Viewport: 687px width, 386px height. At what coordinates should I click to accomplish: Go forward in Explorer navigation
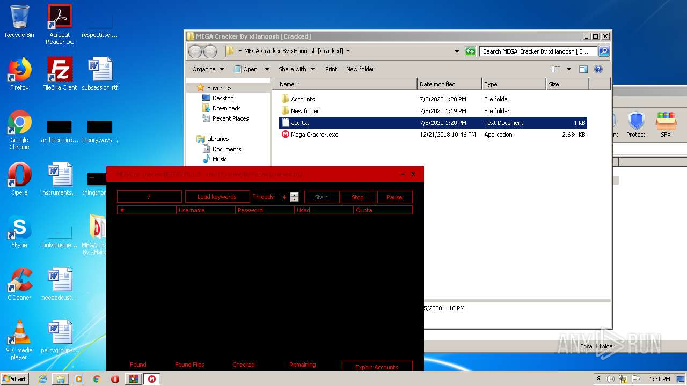(210, 51)
